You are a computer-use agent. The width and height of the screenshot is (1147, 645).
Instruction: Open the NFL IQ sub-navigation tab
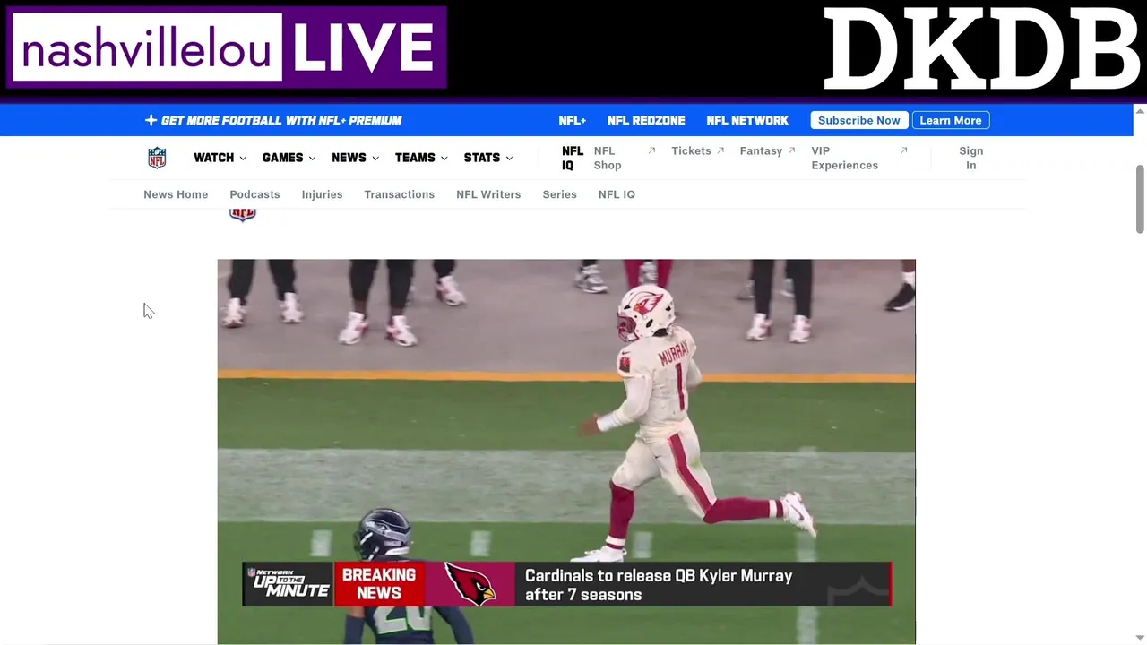pyautogui.click(x=617, y=194)
